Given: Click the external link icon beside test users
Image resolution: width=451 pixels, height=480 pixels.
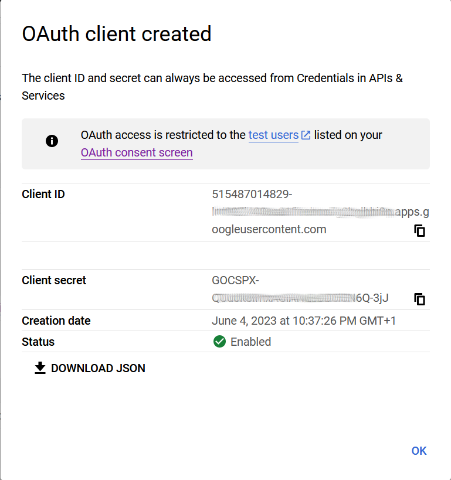Looking at the screenshot, I should pos(305,135).
